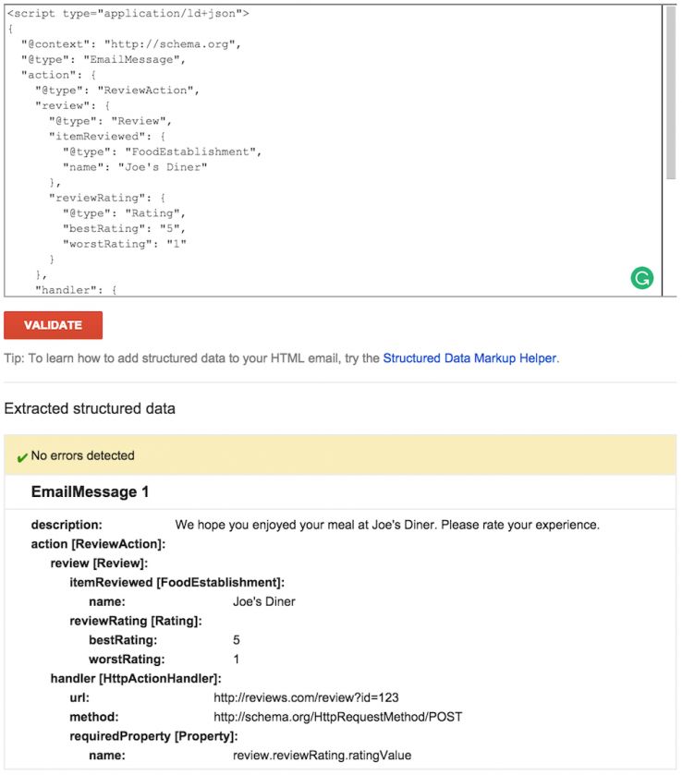Select the bestRating value of 5

(235, 639)
